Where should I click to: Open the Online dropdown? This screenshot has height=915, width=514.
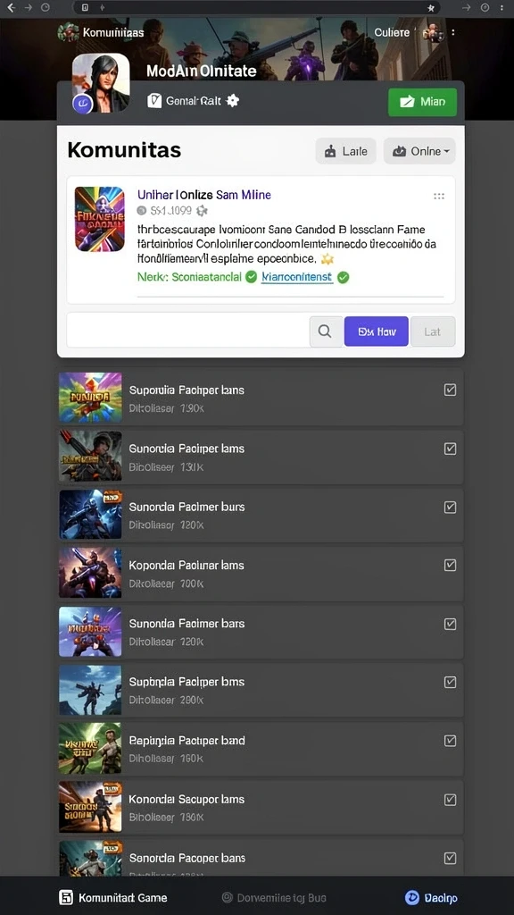(419, 151)
